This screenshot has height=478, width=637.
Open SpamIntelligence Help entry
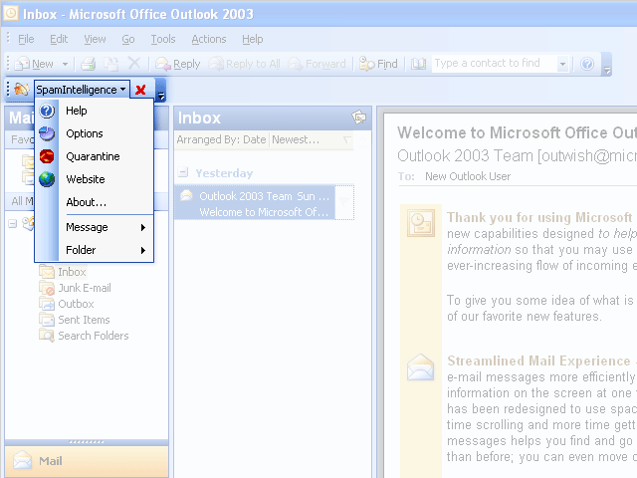(x=95, y=111)
